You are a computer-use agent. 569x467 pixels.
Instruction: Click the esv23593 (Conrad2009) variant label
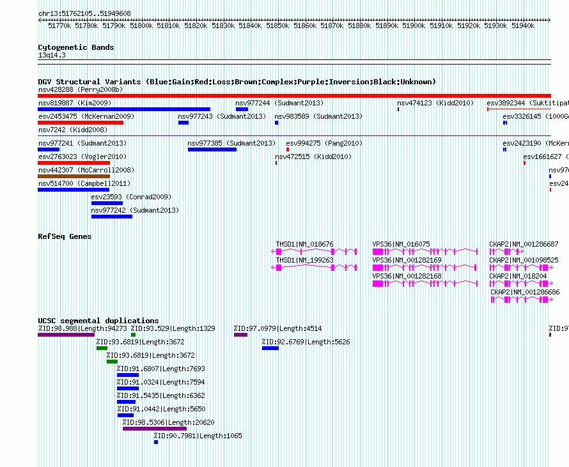(131, 197)
